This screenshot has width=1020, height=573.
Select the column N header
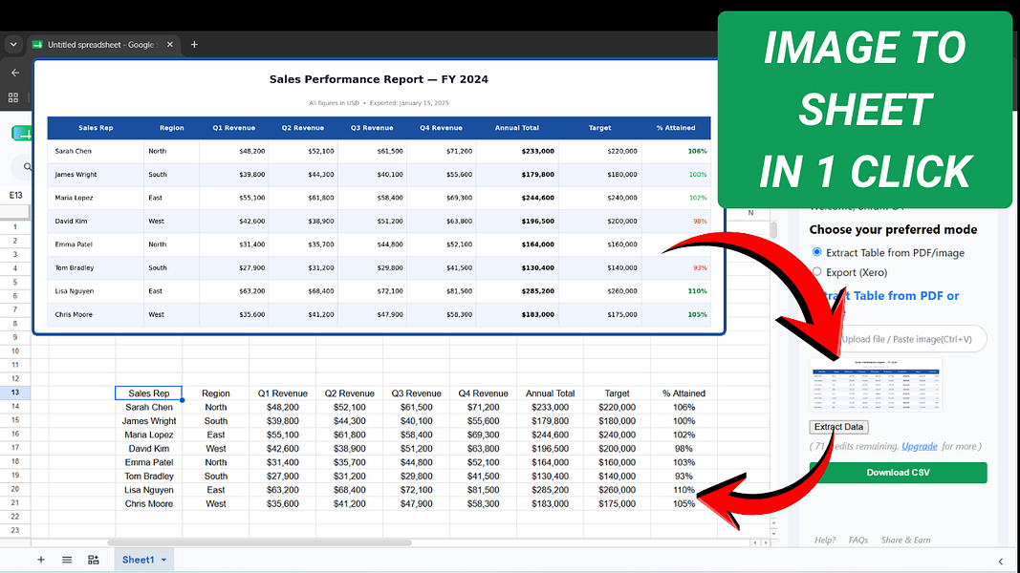point(750,212)
